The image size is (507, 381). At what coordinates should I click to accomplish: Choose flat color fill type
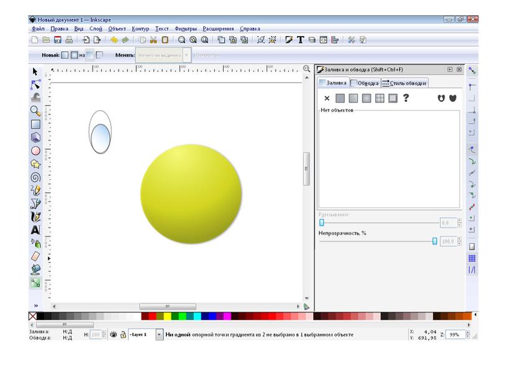[340, 98]
